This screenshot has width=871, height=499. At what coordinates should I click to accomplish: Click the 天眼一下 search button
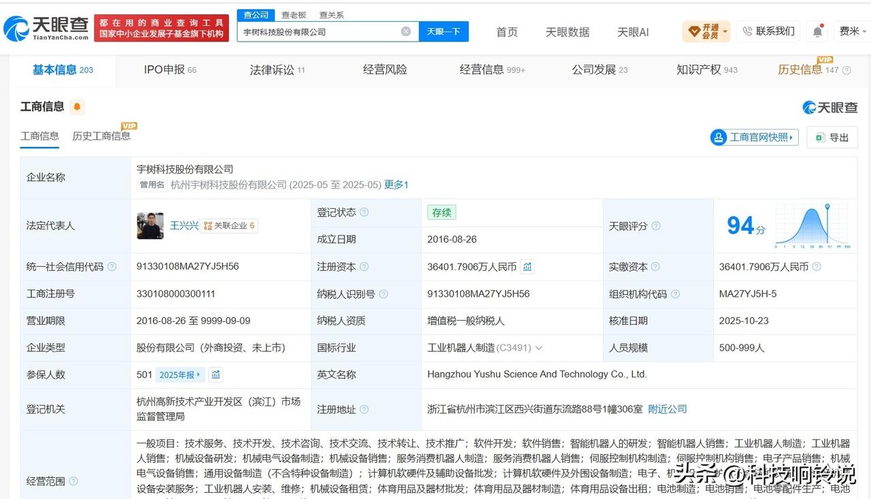point(444,31)
